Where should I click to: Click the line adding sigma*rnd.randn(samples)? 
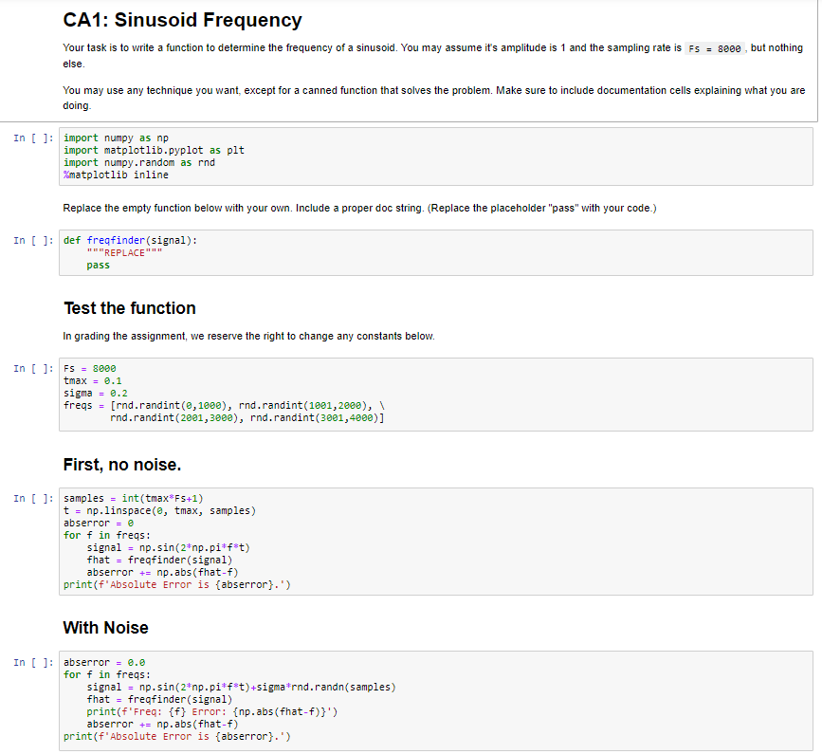[x=241, y=688]
